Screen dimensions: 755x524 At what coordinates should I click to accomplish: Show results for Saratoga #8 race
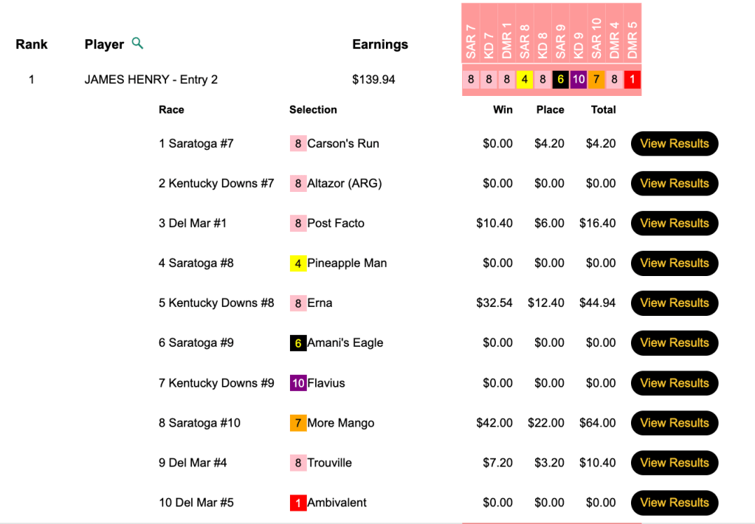tap(674, 263)
